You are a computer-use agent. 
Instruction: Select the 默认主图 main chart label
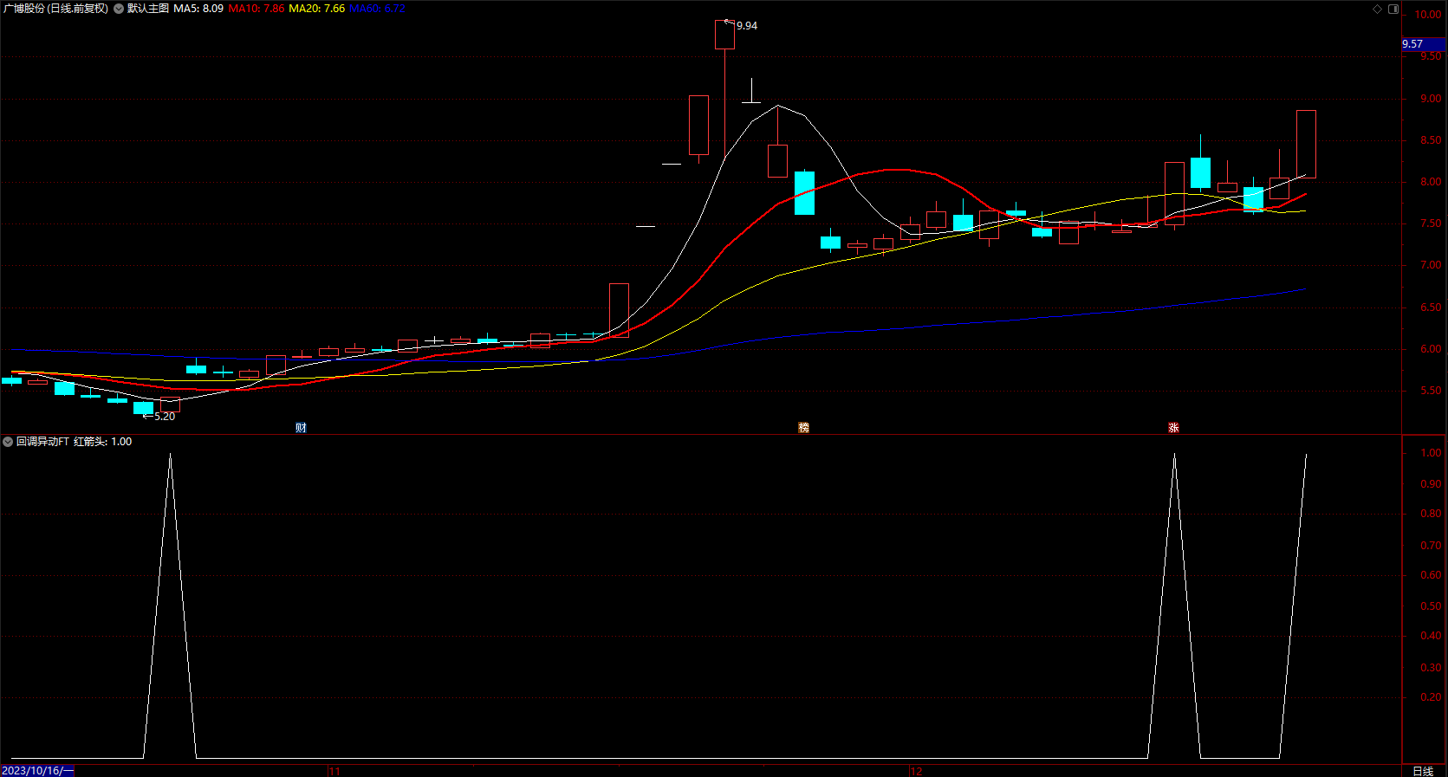tap(148, 9)
